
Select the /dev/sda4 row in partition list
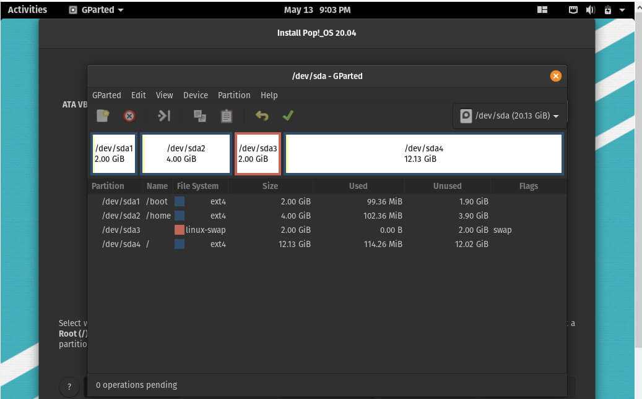coord(327,244)
